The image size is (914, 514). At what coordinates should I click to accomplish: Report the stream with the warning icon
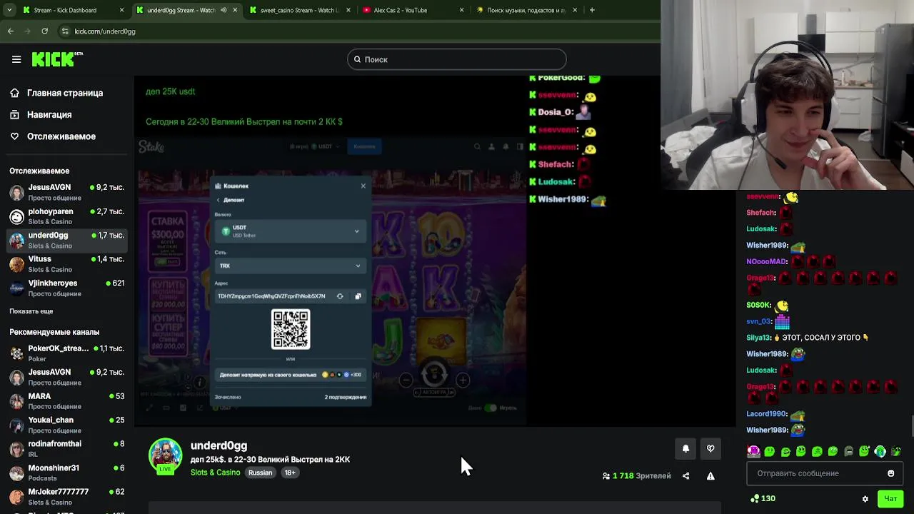(x=710, y=476)
